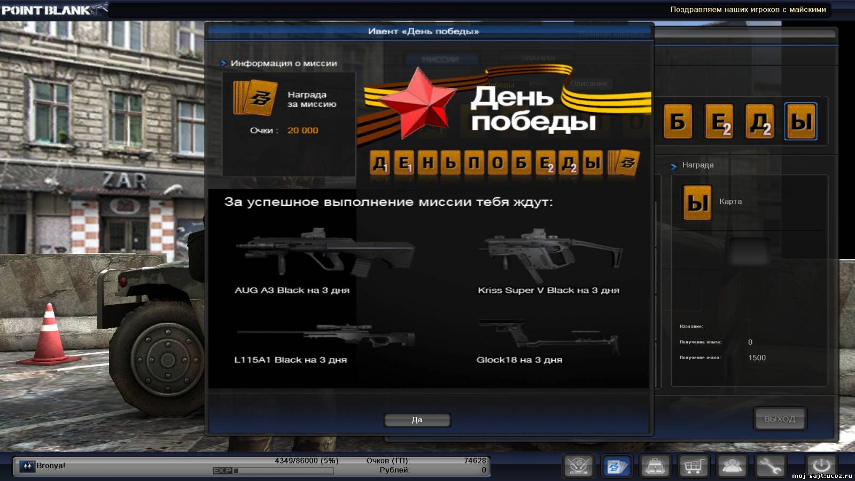The image size is (855, 481).
Task: Click the Рублей balance value
Action: coord(484,470)
